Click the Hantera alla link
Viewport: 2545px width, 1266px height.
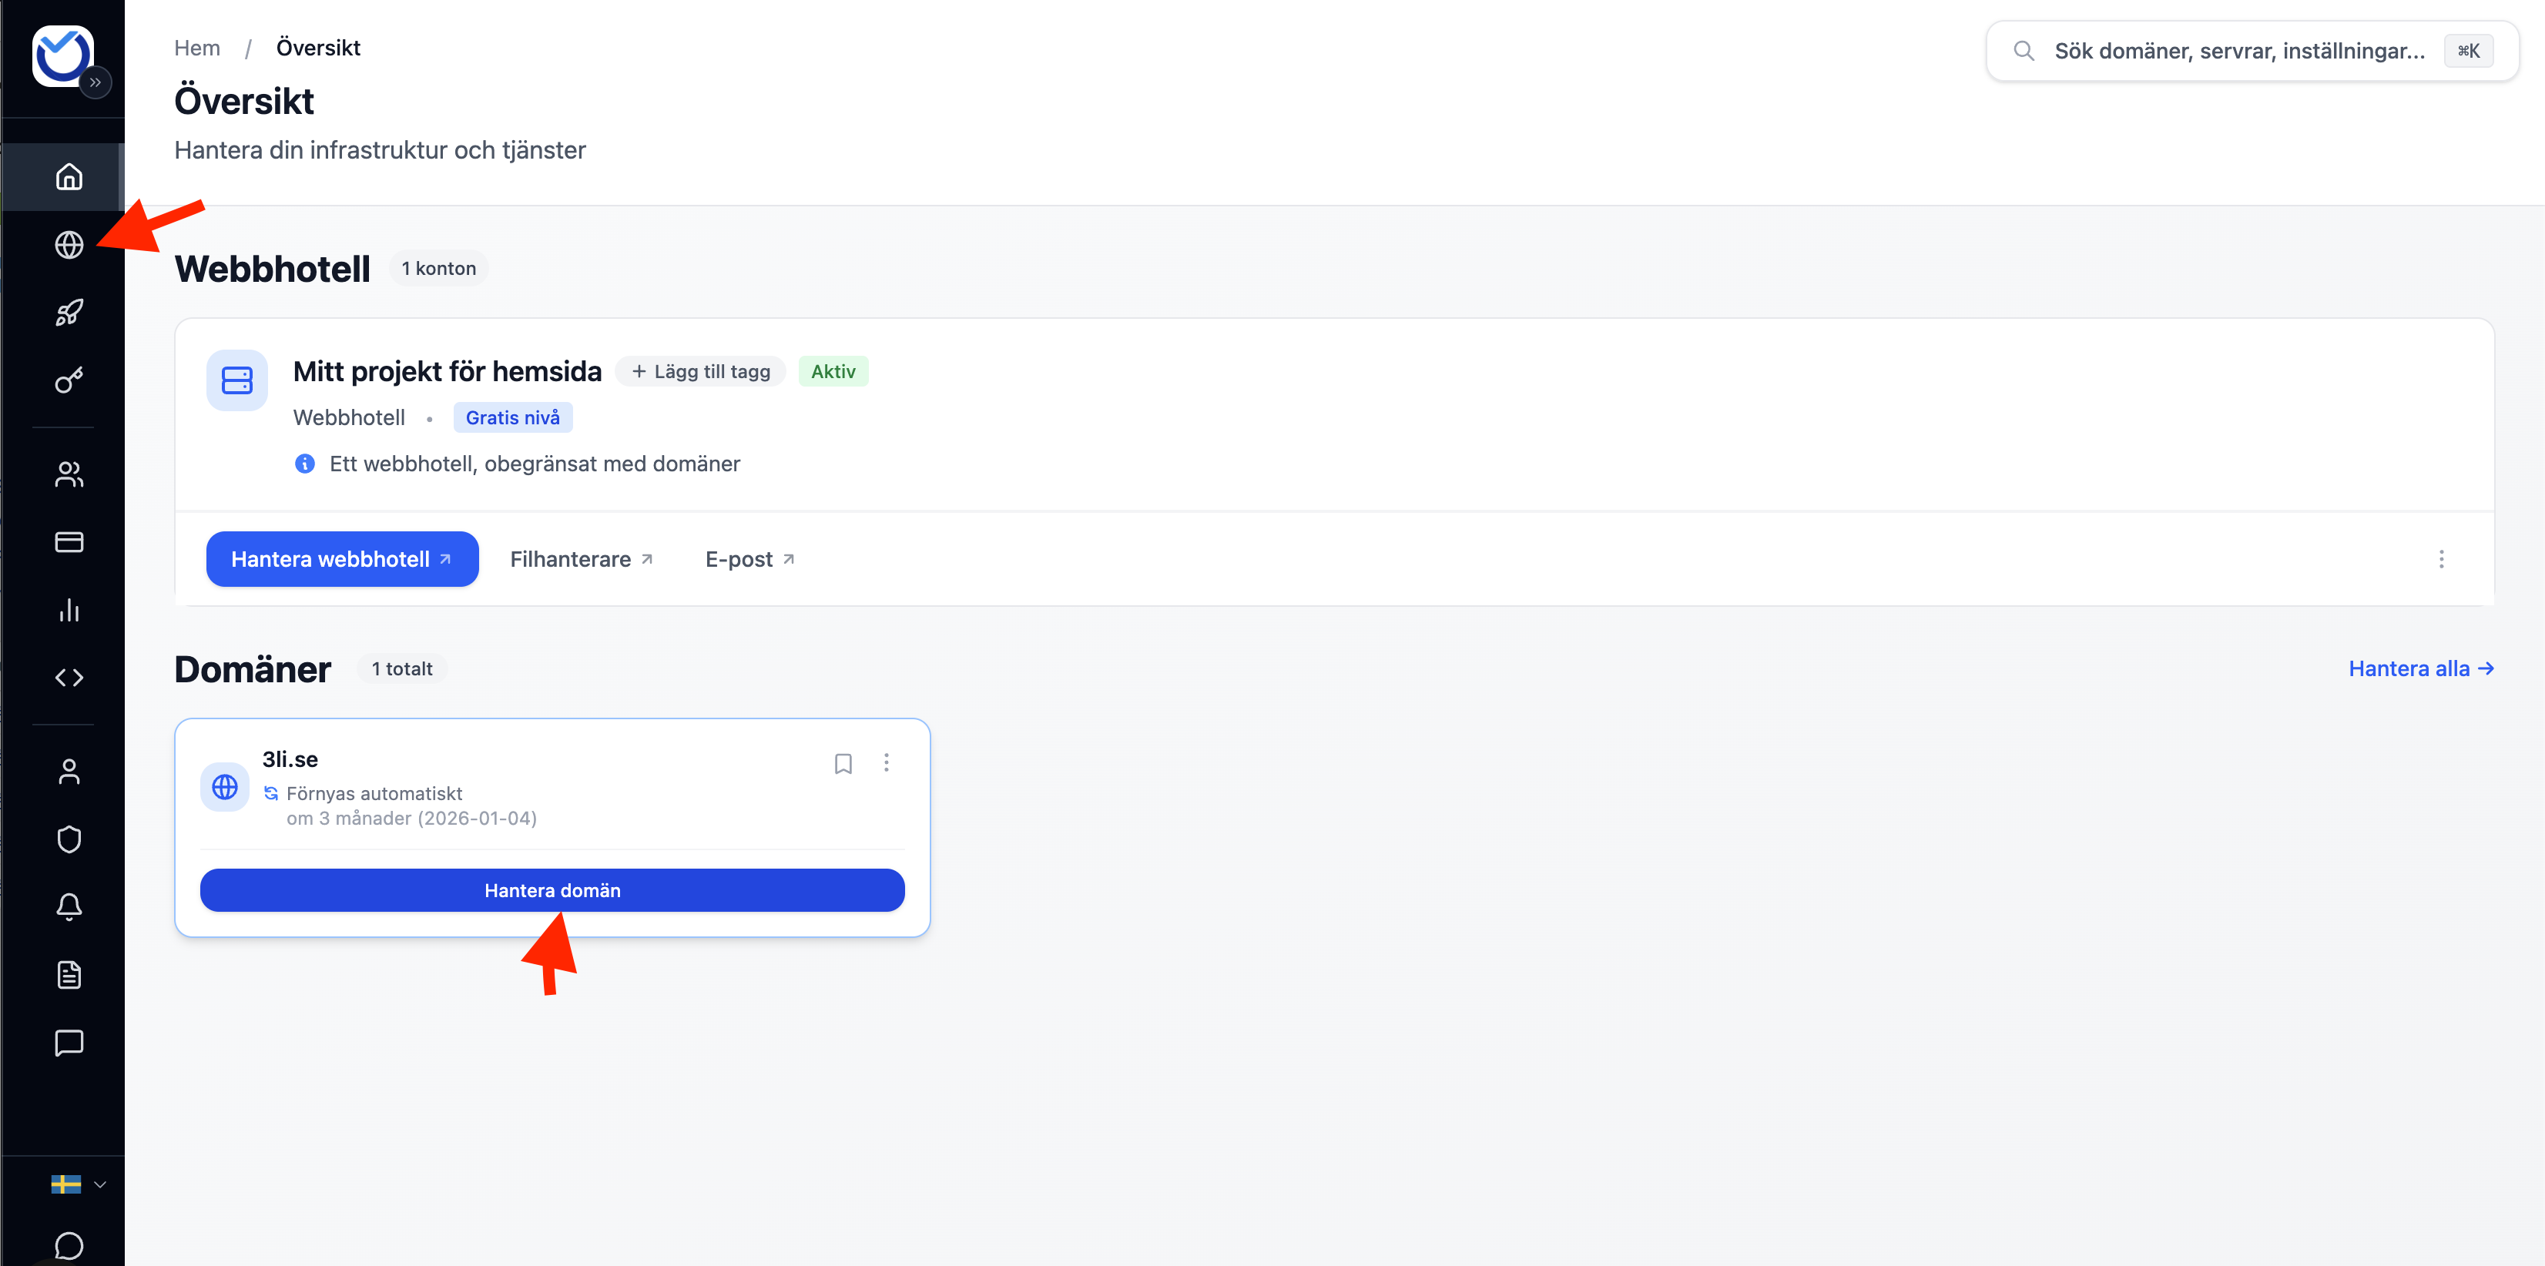pyautogui.click(x=2419, y=668)
